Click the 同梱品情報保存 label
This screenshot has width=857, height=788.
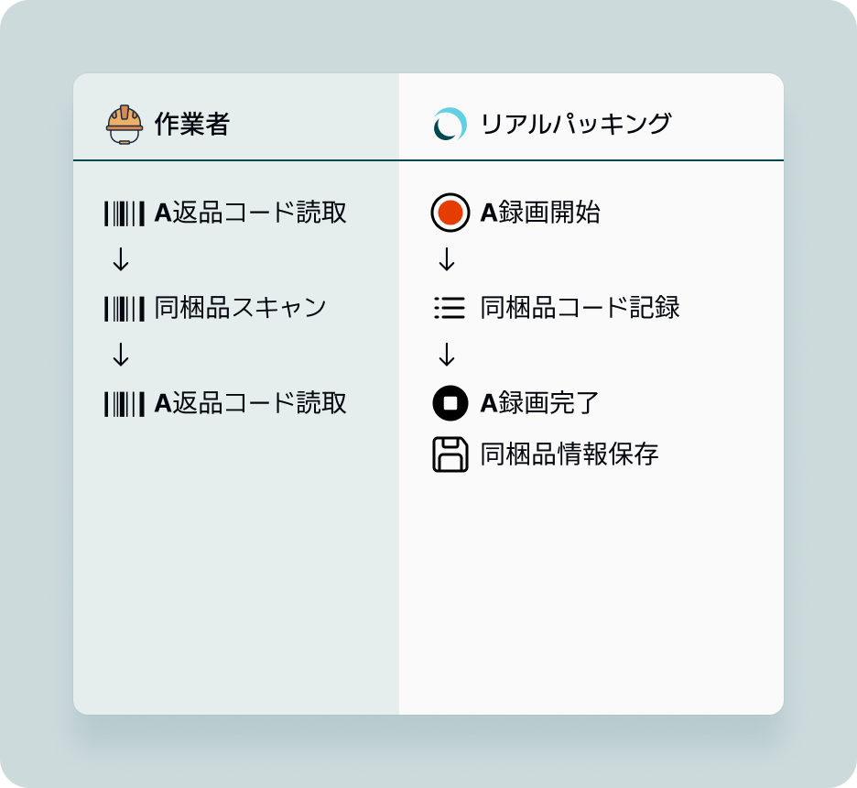pyautogui.click(x=570, y=454)
